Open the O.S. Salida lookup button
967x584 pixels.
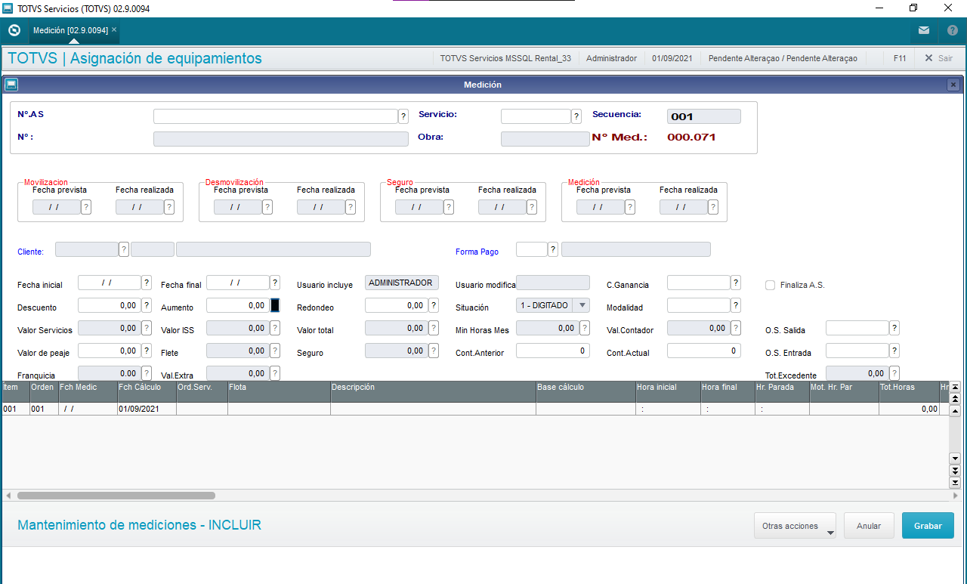pyautogui.click(x=894, y=328)
